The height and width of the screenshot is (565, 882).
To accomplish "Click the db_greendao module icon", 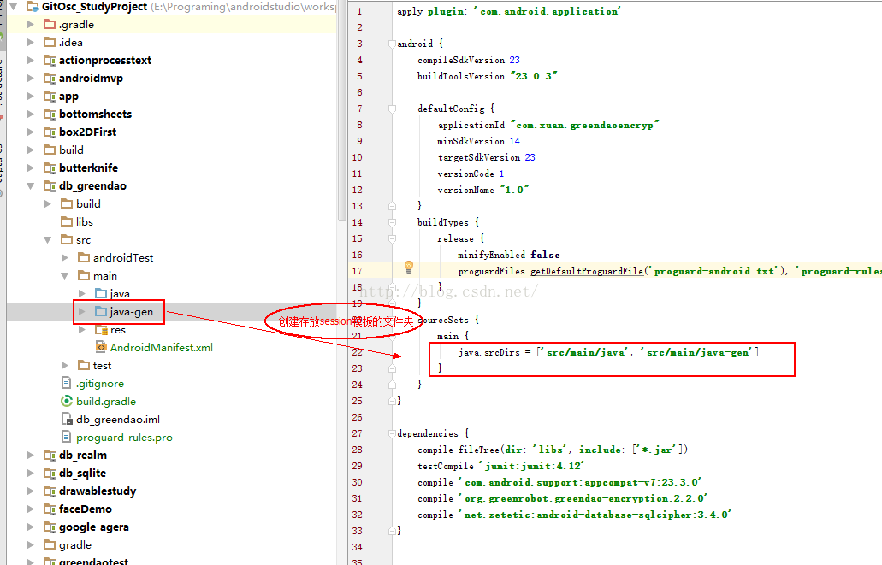I will [x=50, y=186].
